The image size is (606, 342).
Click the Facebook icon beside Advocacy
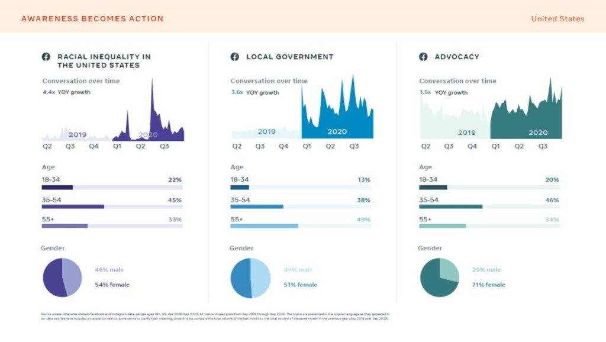(423, 57)
